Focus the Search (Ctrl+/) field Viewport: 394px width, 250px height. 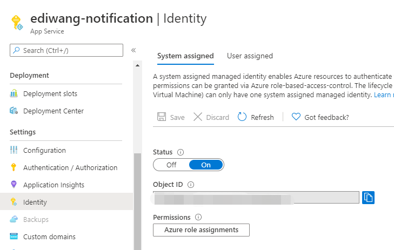66,50
